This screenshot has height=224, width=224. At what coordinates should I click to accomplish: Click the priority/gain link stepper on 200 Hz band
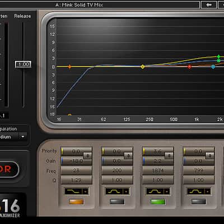[x=128, y=156]
